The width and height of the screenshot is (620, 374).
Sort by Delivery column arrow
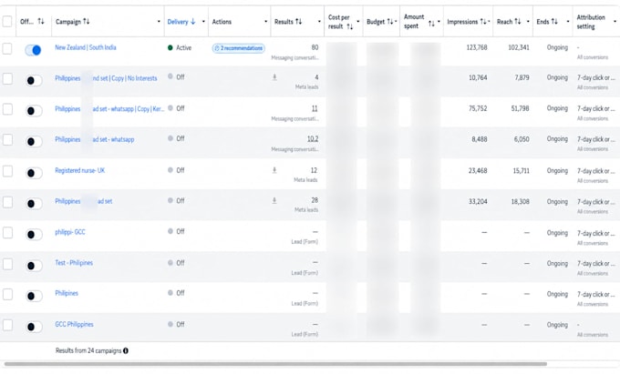point(192,21)
